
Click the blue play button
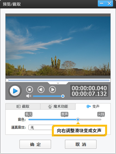point(15,91)
